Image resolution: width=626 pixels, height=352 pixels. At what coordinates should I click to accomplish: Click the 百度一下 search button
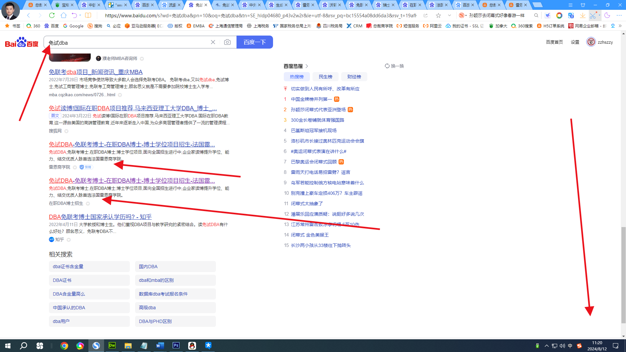[254, 42]
